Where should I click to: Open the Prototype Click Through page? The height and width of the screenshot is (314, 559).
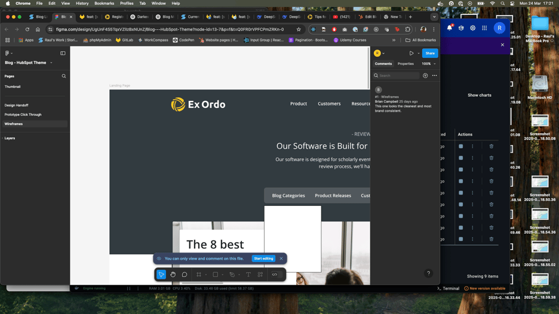[23, 115]
